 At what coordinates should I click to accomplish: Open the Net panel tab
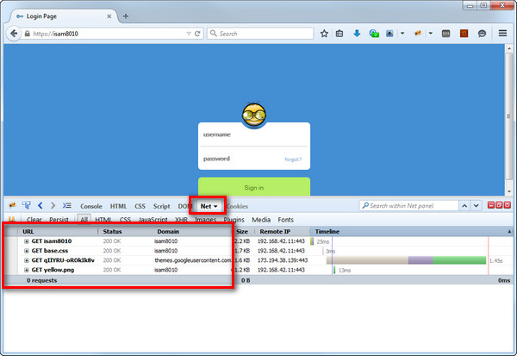pyautogui.click(x=208, y=206)
